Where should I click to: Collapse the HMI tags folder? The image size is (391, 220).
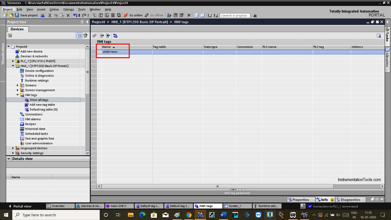(x=18, y=95)
